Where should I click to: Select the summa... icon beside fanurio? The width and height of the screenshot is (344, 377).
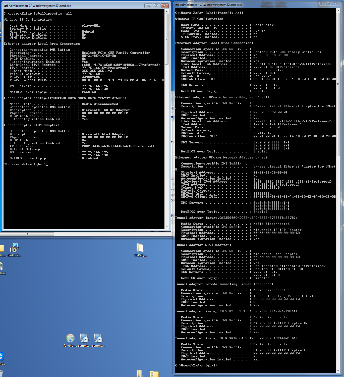coord(84,339)
